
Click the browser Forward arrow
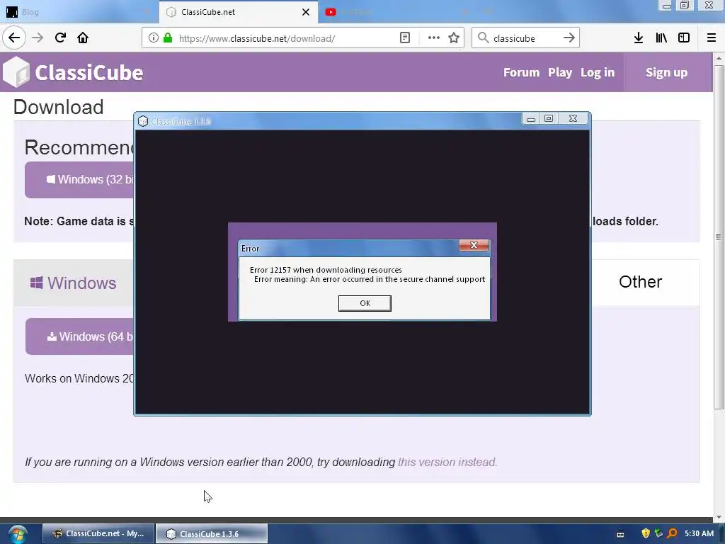click(38, 38)
